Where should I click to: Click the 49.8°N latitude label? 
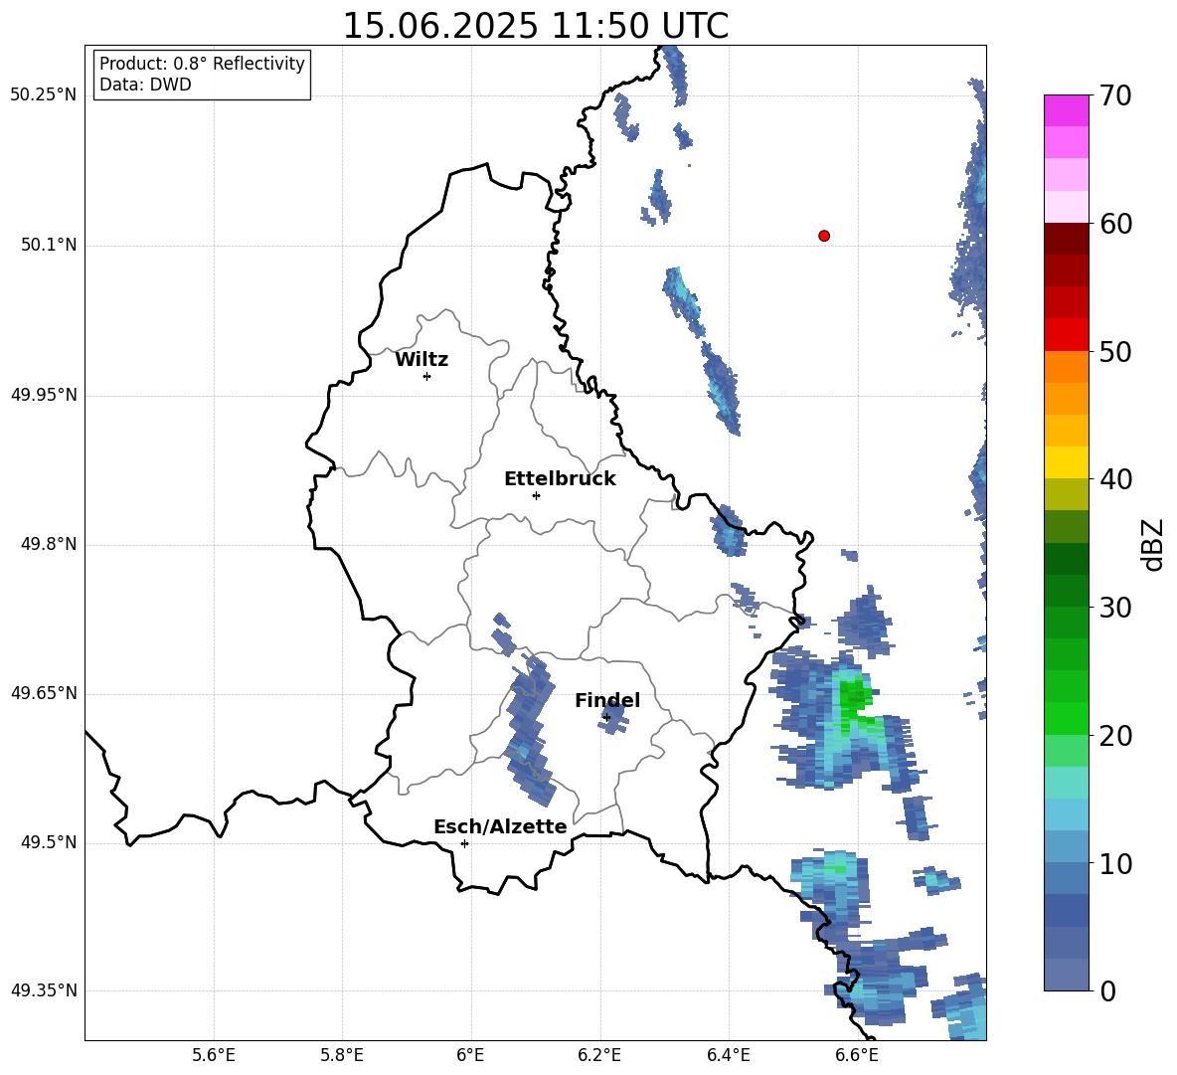point(49,544)
